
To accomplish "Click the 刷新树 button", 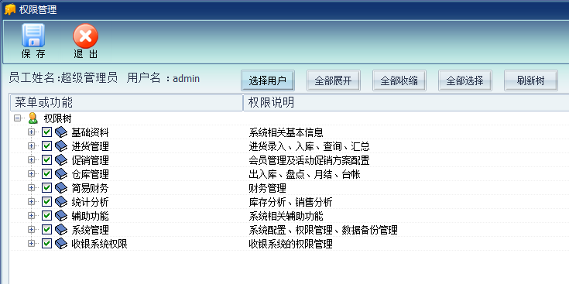I will [x=531, y=80].
